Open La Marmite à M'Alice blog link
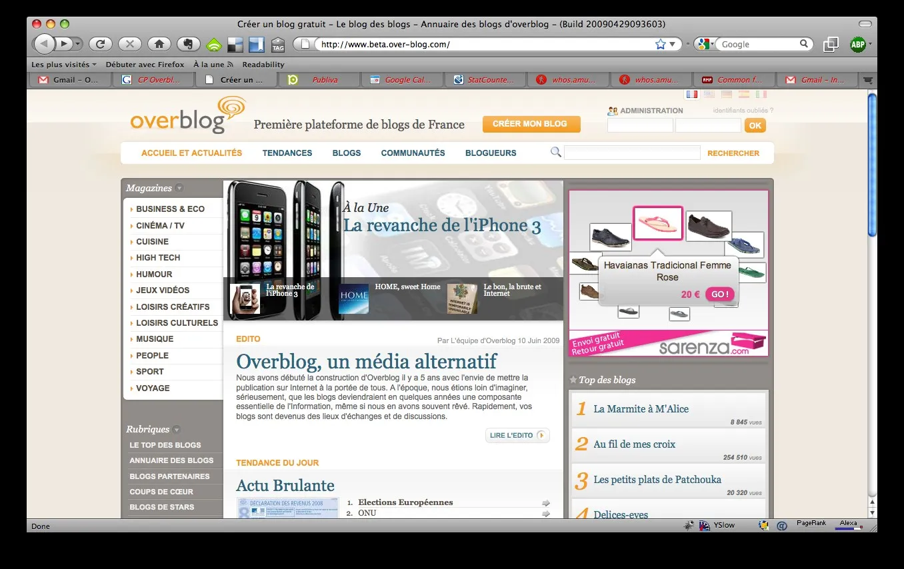Image resolution: width=904 pixels, height=569 pixels. 641,409
